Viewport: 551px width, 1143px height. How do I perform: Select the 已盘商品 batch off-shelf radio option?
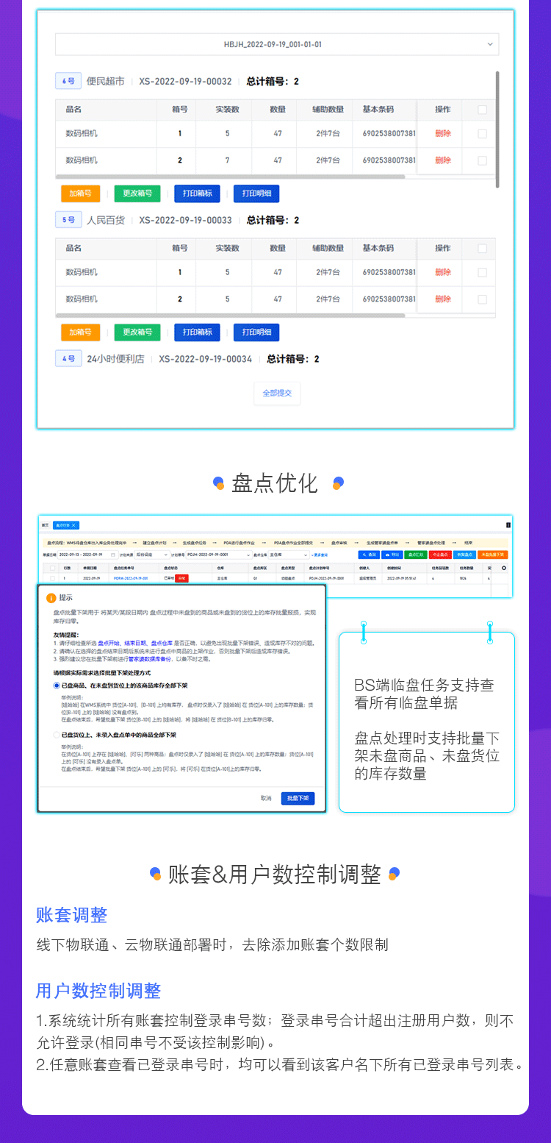click(57, 685)
